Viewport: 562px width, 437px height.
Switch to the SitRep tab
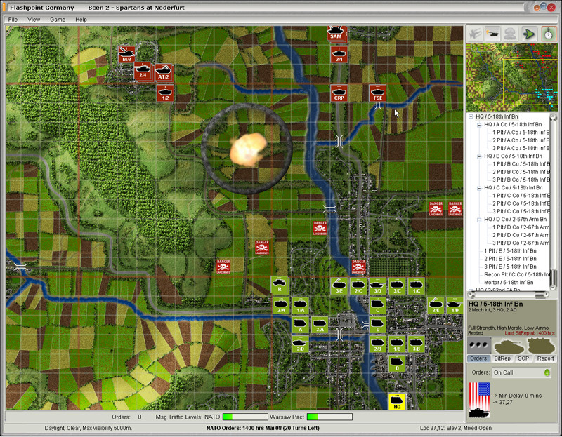coord(502,358)
